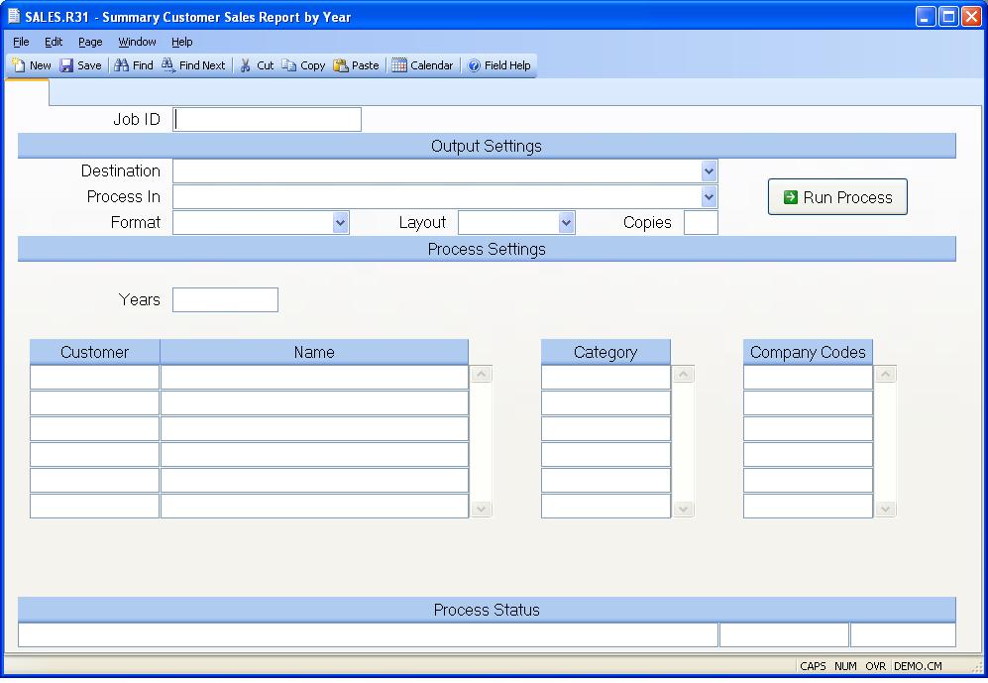Click the Find binoculars icon
988x683 pixels.
(122, 65)
